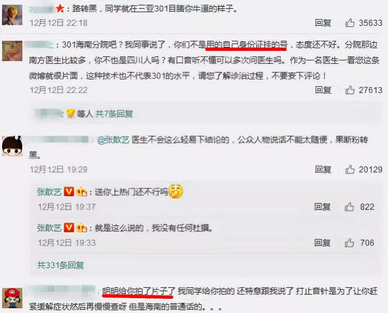Image resolution: width=388 pixels, height=313 pixels.
Task: Open 张歆艺 profile from the 19:37 reply
Action: [x=49, y=192]
